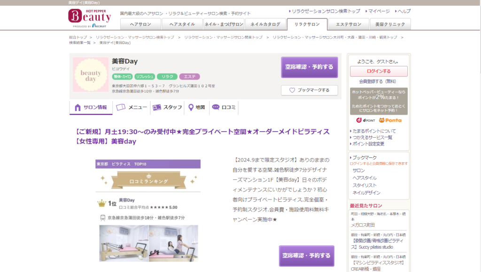Viewport: 481px width, 272px height.
Task: Click the heart icon on bookmark button
Action: [292, 90]
